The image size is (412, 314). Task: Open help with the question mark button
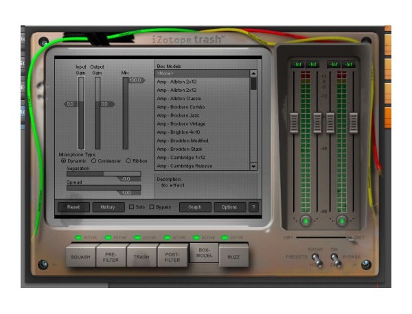pyautogui.click(x=253, y=207)
